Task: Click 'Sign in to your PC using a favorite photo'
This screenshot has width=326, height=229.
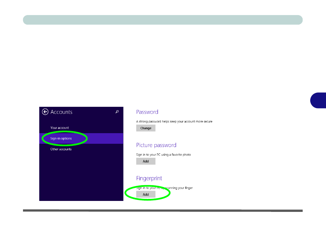Action: coord(163,155)
